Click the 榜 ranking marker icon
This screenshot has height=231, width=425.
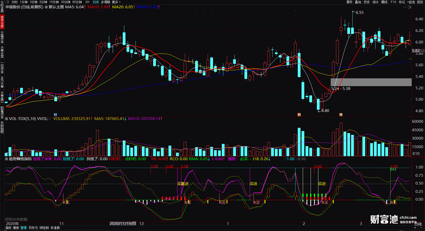[x=341, y=115]
